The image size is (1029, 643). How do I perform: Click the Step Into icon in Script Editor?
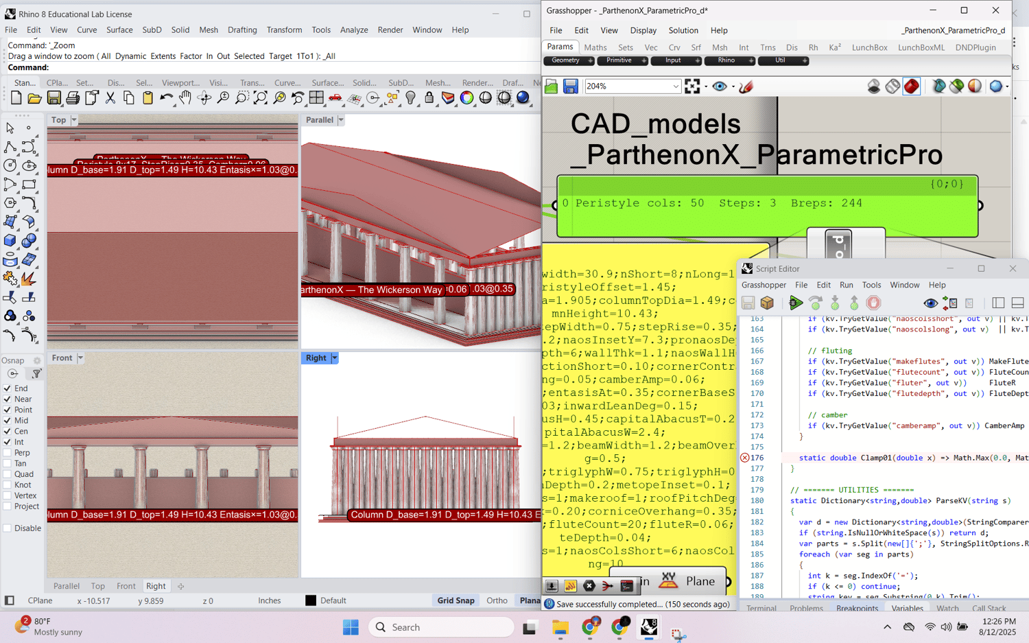click(835, 303)
